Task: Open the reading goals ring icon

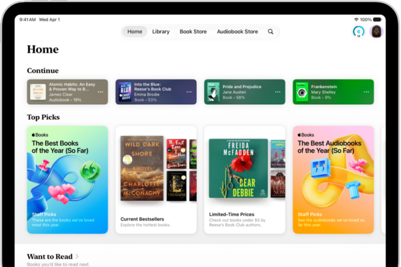Action: [x=358, y=32]
